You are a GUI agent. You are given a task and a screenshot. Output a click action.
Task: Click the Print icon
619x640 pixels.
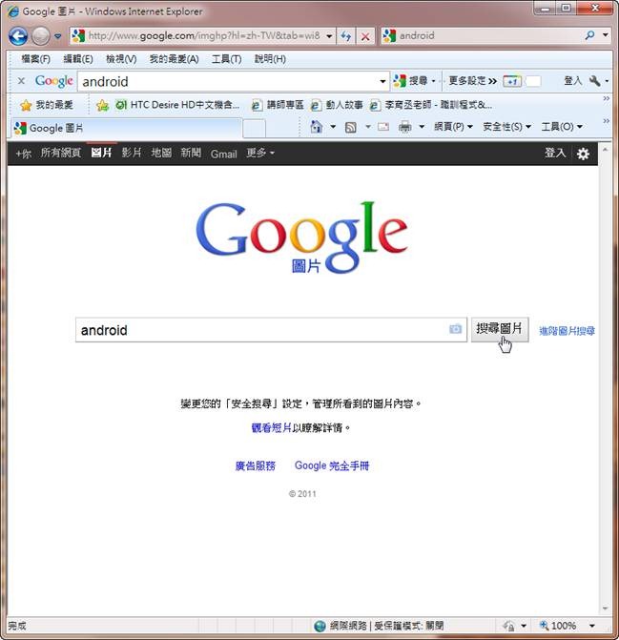coord(404,127)
